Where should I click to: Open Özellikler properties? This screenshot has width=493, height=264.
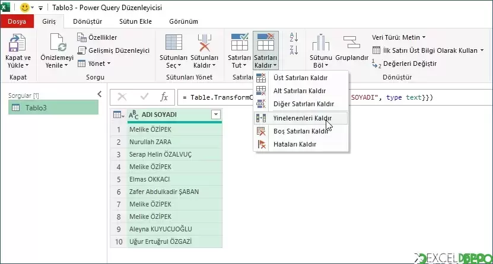point(97,37)
